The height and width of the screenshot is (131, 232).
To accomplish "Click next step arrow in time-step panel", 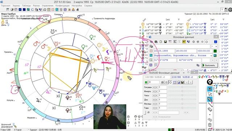I will pyautogui.click(x=191, y=82).
